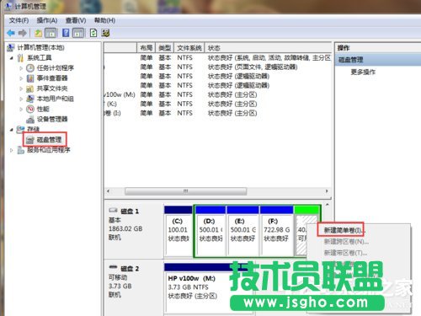Expand the 服务和应用程序 node

click(12, 150)
